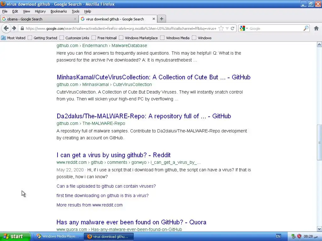Click the www.quora.com breadcrumb path text
Screen dimensions: 322x241
[119, 229]
